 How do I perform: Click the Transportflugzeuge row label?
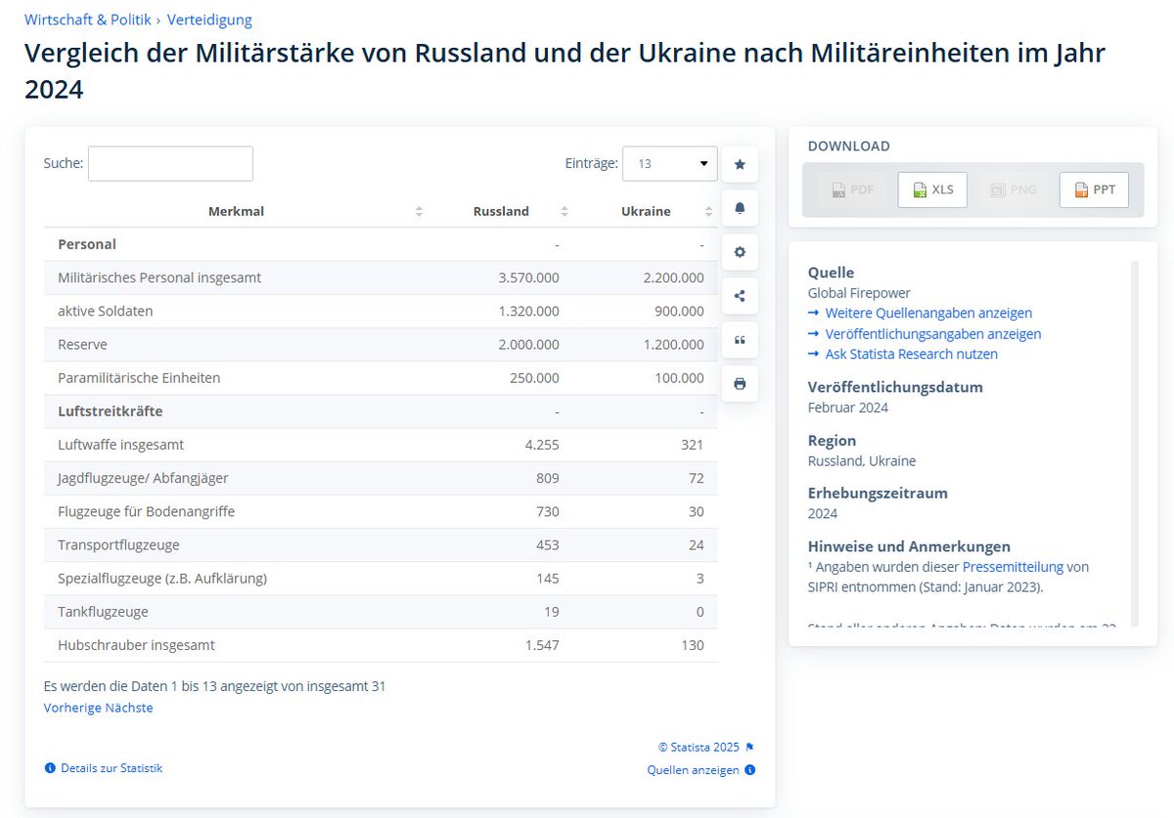(118, 544)
